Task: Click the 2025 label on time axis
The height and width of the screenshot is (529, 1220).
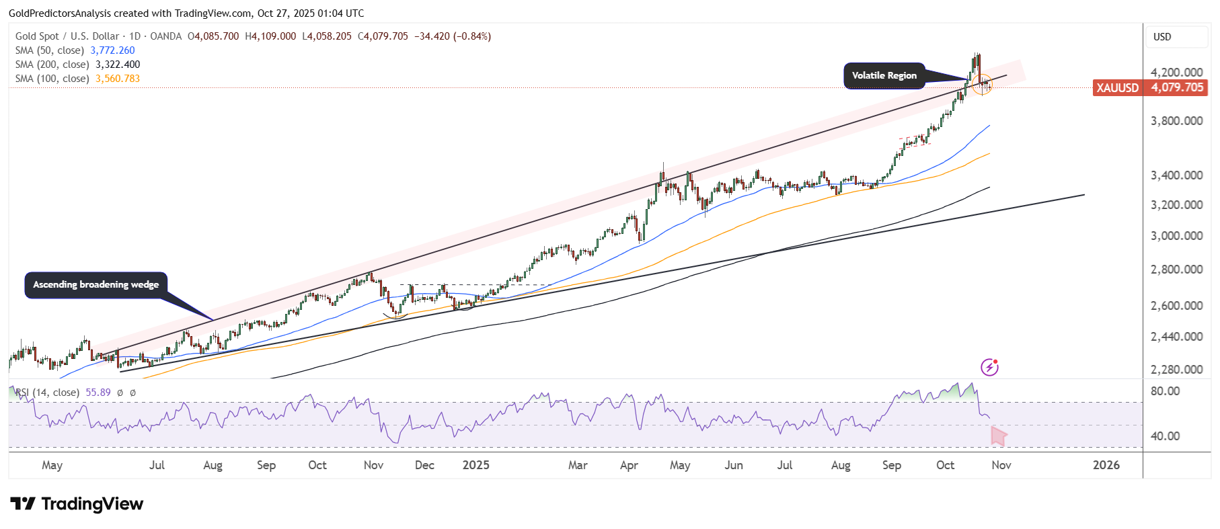Action: click(475, 465)
